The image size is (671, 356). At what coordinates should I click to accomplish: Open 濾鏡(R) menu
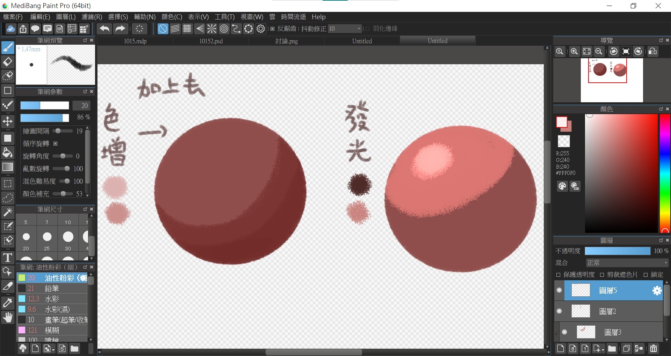92,17
